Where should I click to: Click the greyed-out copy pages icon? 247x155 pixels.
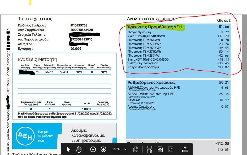[136, 149]
